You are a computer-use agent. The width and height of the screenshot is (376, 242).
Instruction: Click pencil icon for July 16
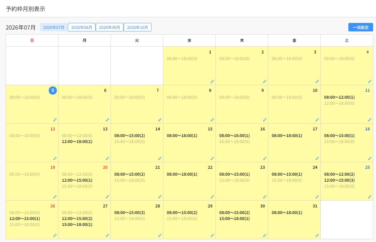pos(264,158)
